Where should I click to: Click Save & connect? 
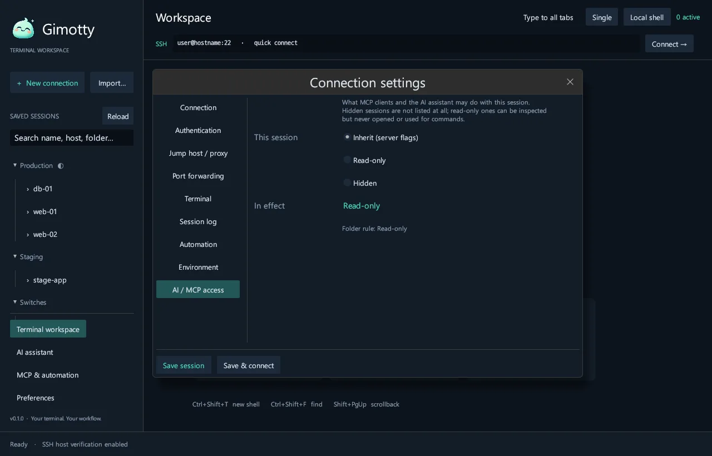pyautogui.click(x=249, y=365)
